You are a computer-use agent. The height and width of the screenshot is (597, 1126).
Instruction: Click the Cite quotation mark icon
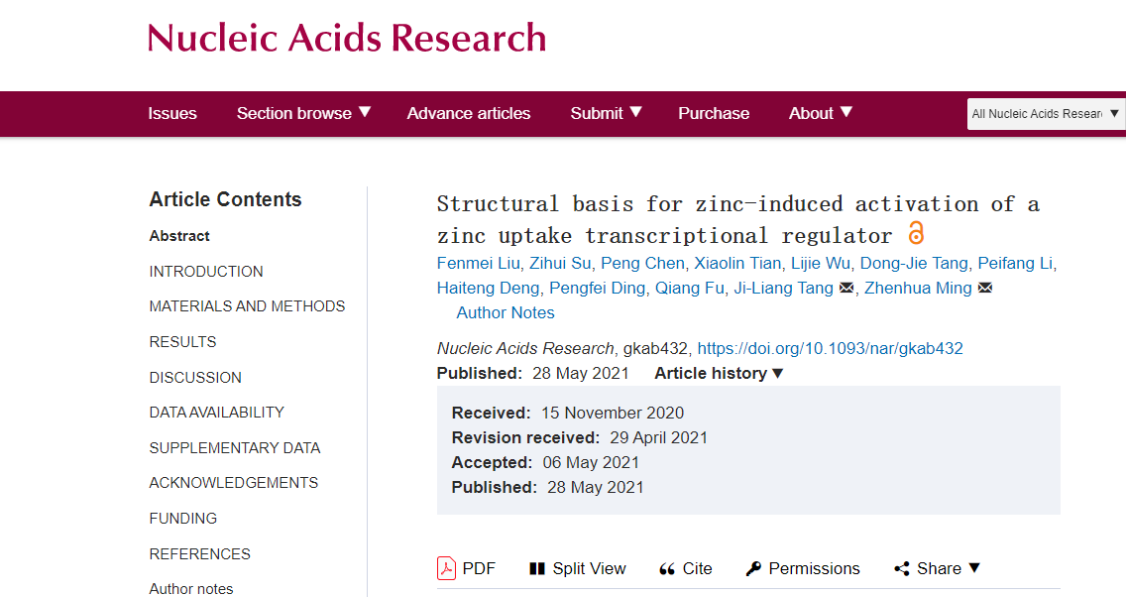point(667,569)
